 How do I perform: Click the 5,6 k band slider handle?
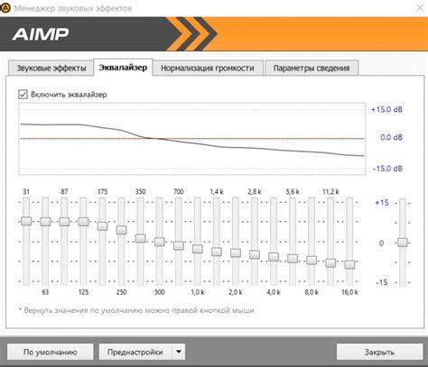point(293,259)
